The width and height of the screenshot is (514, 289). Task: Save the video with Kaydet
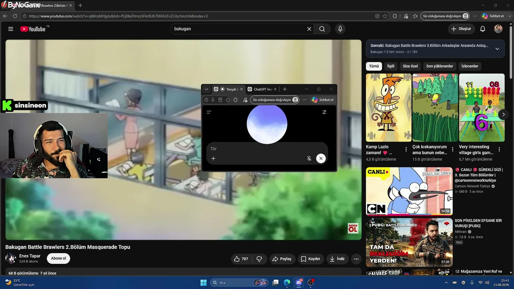tap(311, 259)
